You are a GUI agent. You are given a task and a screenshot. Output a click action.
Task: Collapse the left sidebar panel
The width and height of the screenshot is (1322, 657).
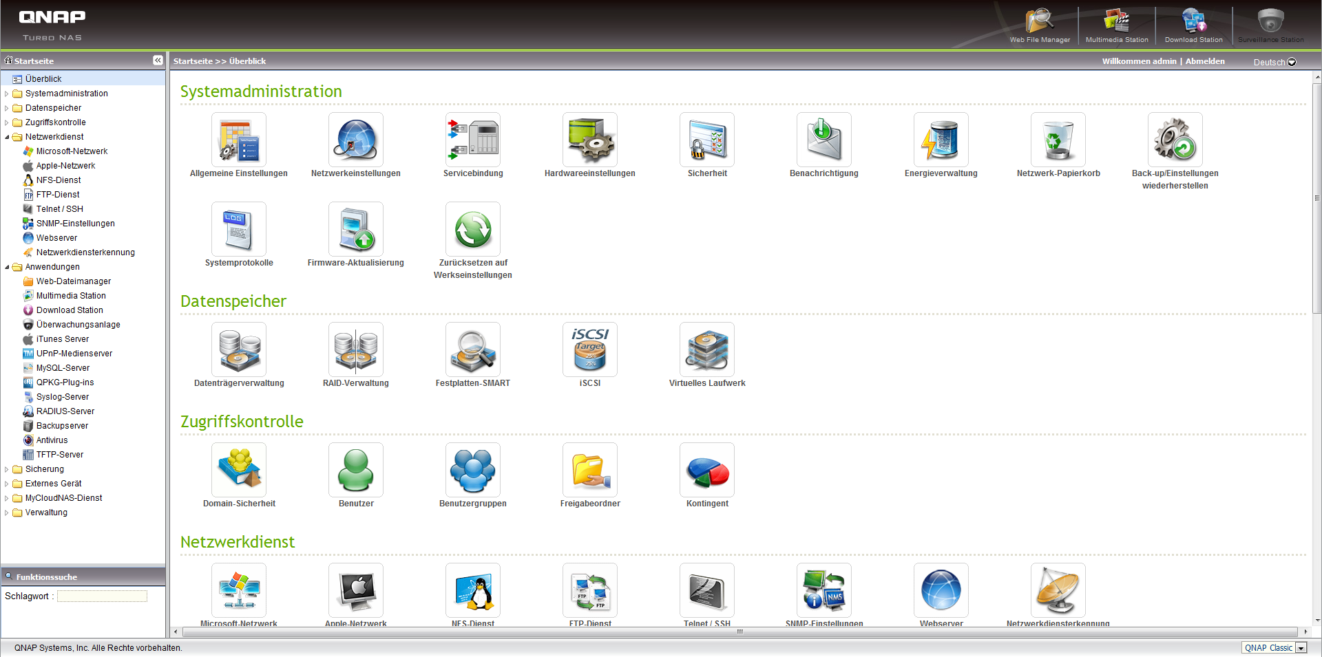pos(158,61)
